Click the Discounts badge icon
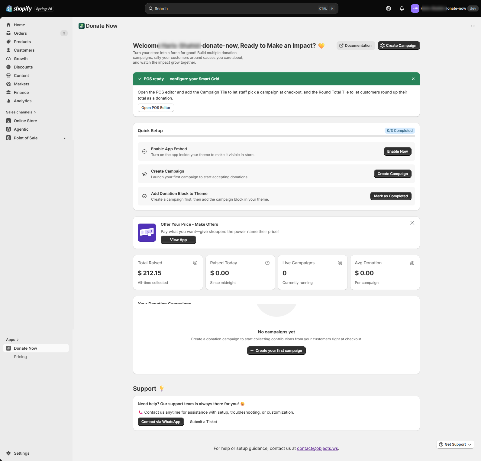This screenshot has width=481, height=461. [x=8, y=67]
